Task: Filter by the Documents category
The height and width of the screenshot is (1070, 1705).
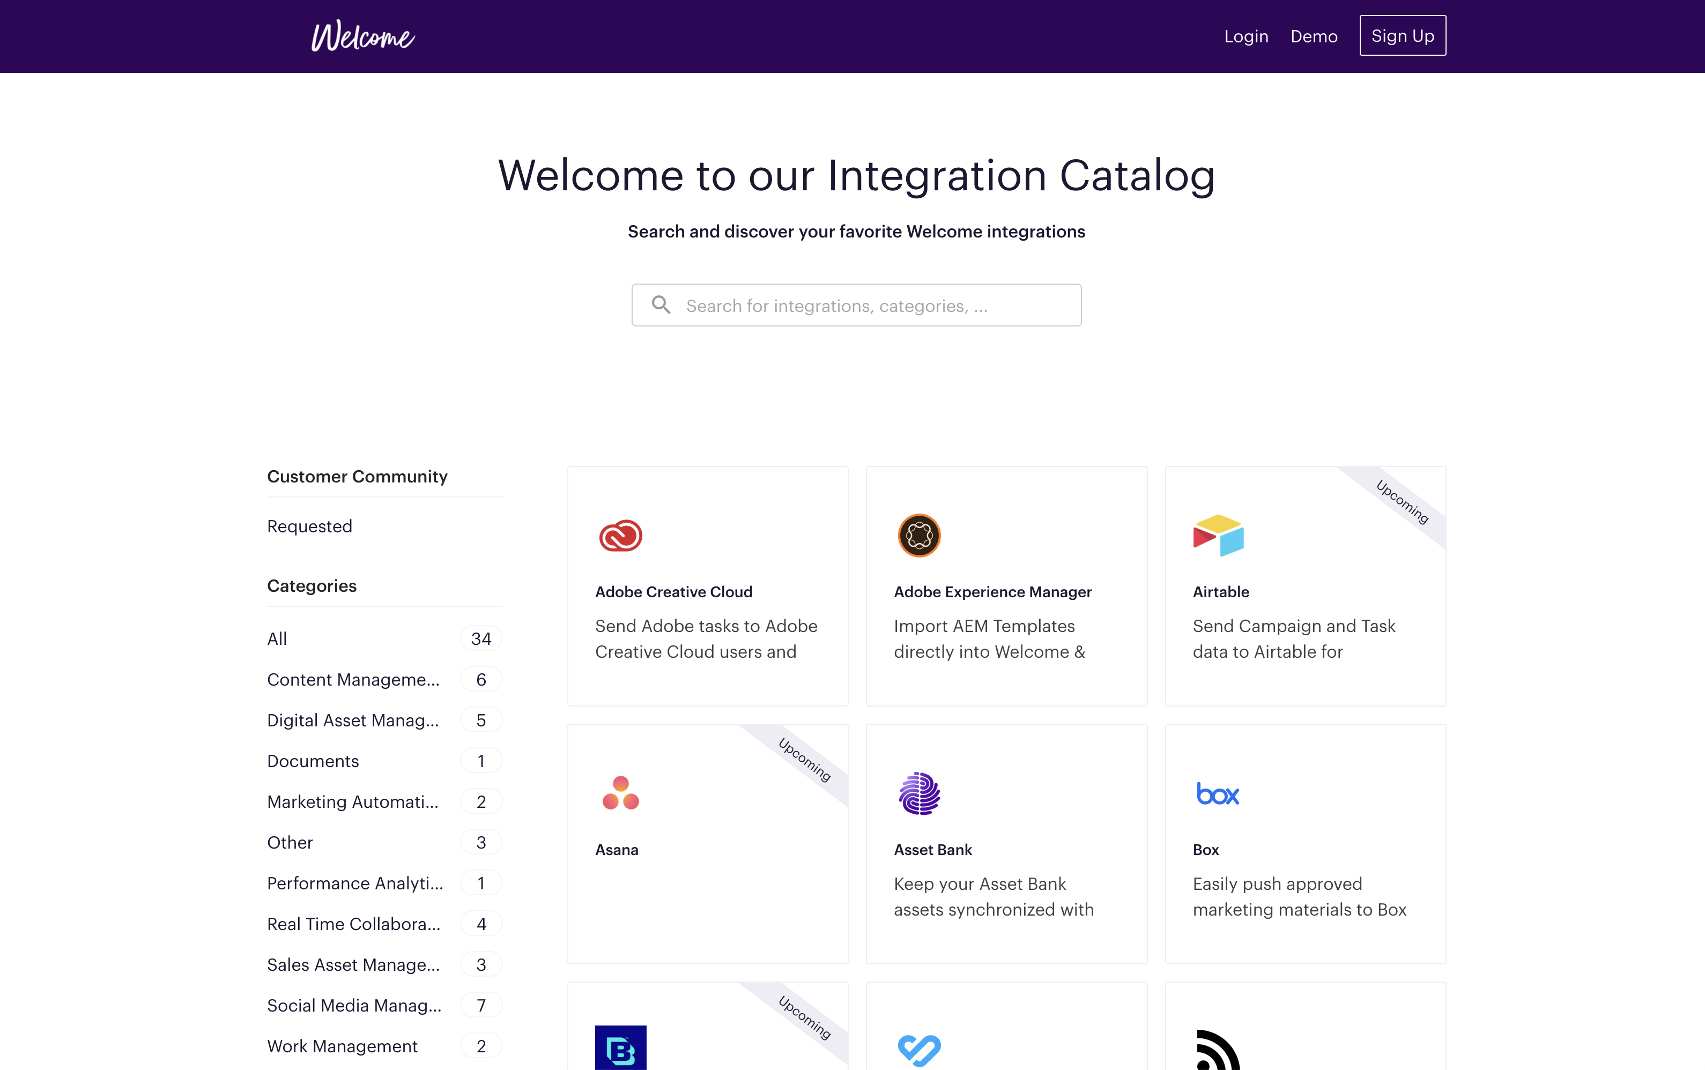Action: pyautogui.click(x=313, y=761)
